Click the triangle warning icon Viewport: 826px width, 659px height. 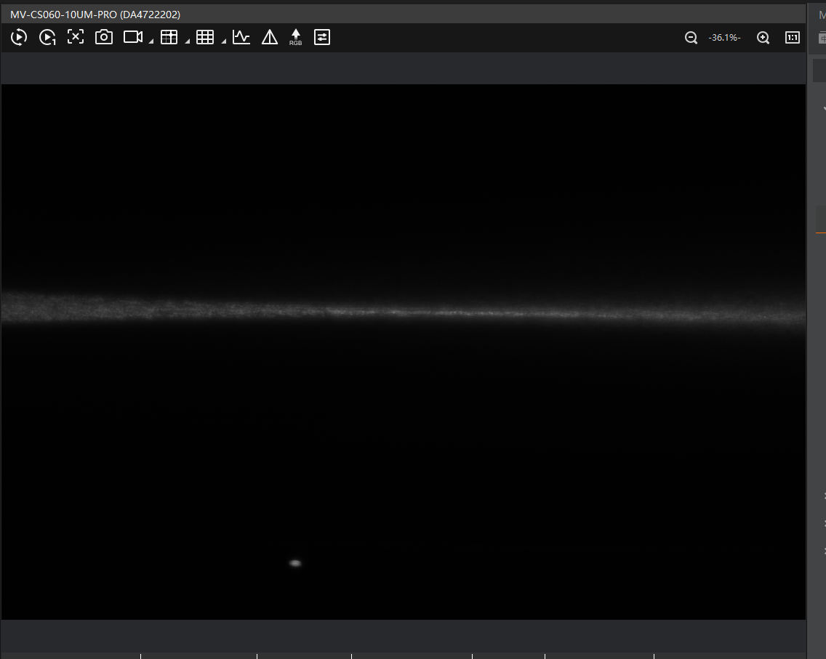click(270, 37)
